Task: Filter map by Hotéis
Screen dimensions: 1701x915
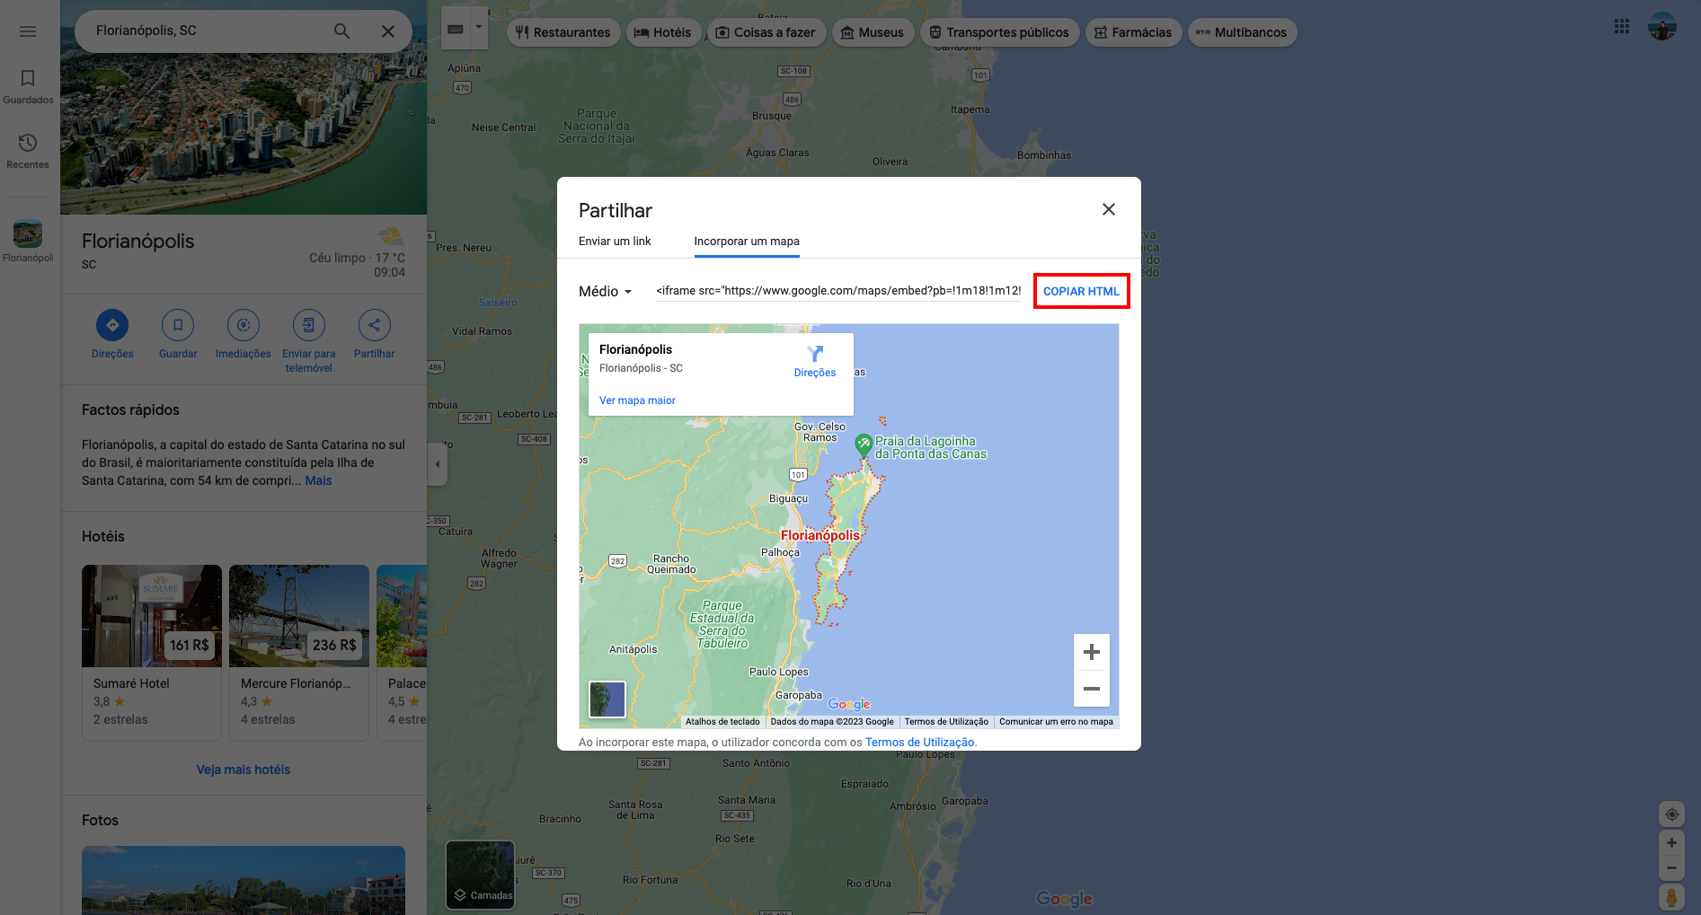Action: (663, 32)
